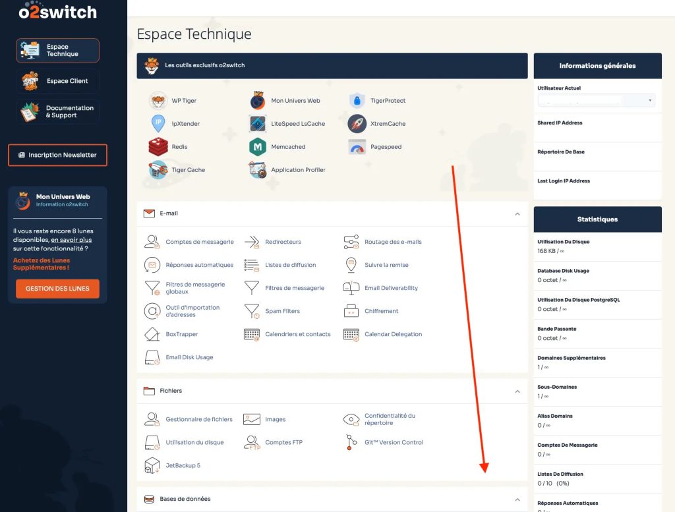Click the 'Shared IP Address' label

pos(560,123)
